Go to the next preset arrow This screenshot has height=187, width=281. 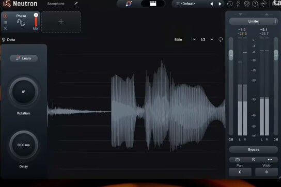pyautogui.click(x=220, y=4)
